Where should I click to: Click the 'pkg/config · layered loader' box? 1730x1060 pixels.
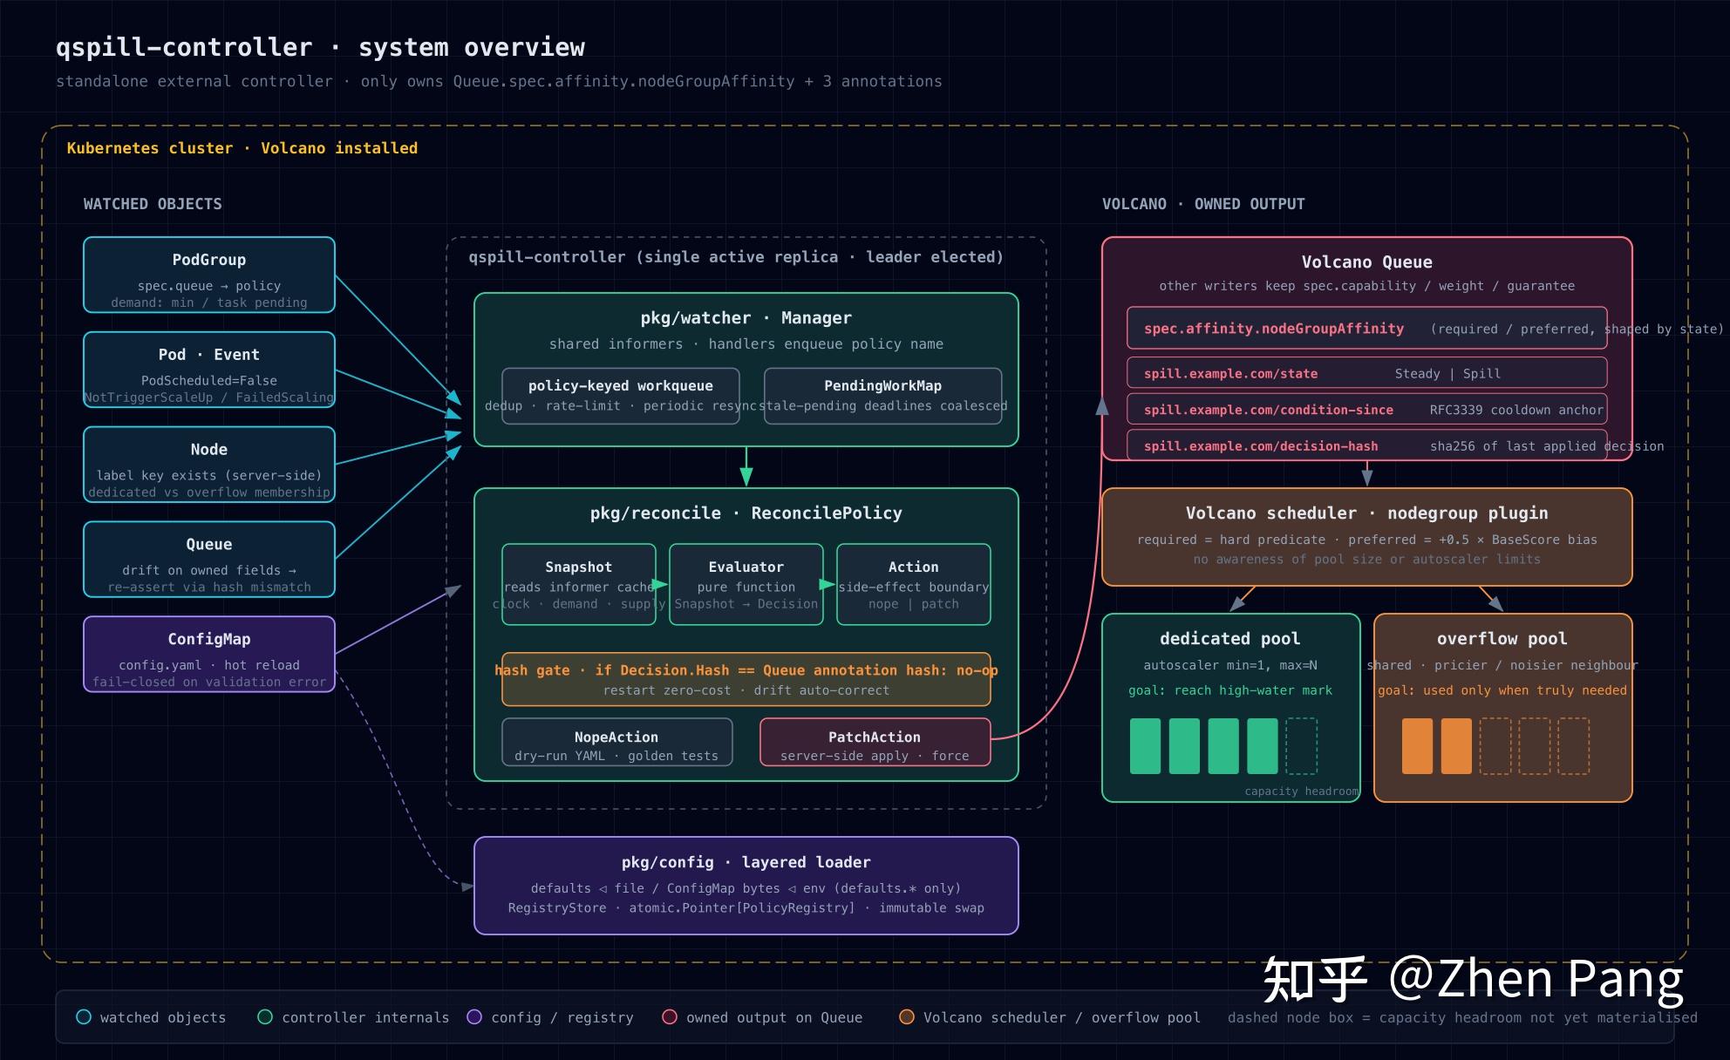point(746,886)
